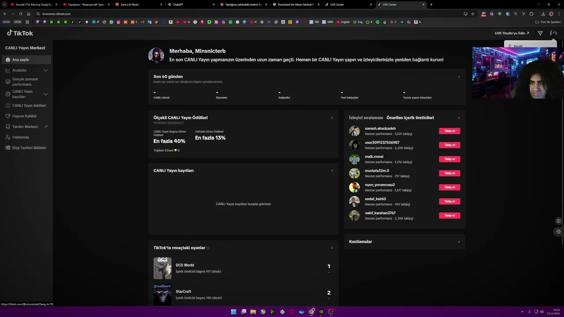
Task: Open İzleyici sıralaması panel chevron
Action: click(459, 118)
